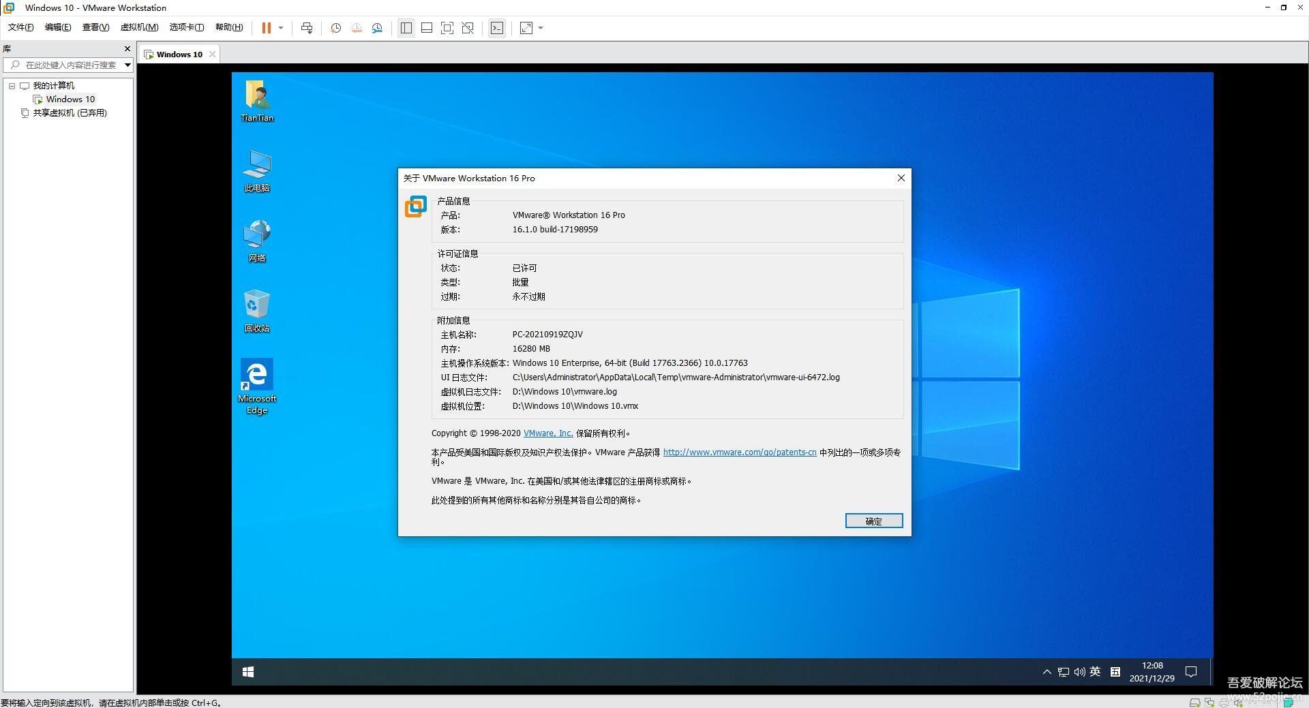Click the UI log file path

[676, 378]
